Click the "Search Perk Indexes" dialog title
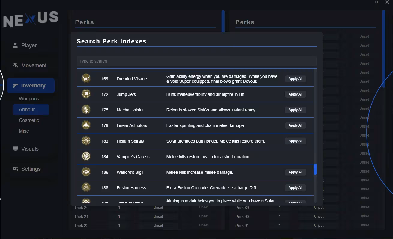The height and width of the screenshot is (239, 393). (112, 41)
